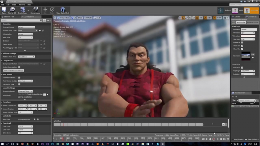
Task: Click the Remove Profile button
Action: click(x=253, y=22)
